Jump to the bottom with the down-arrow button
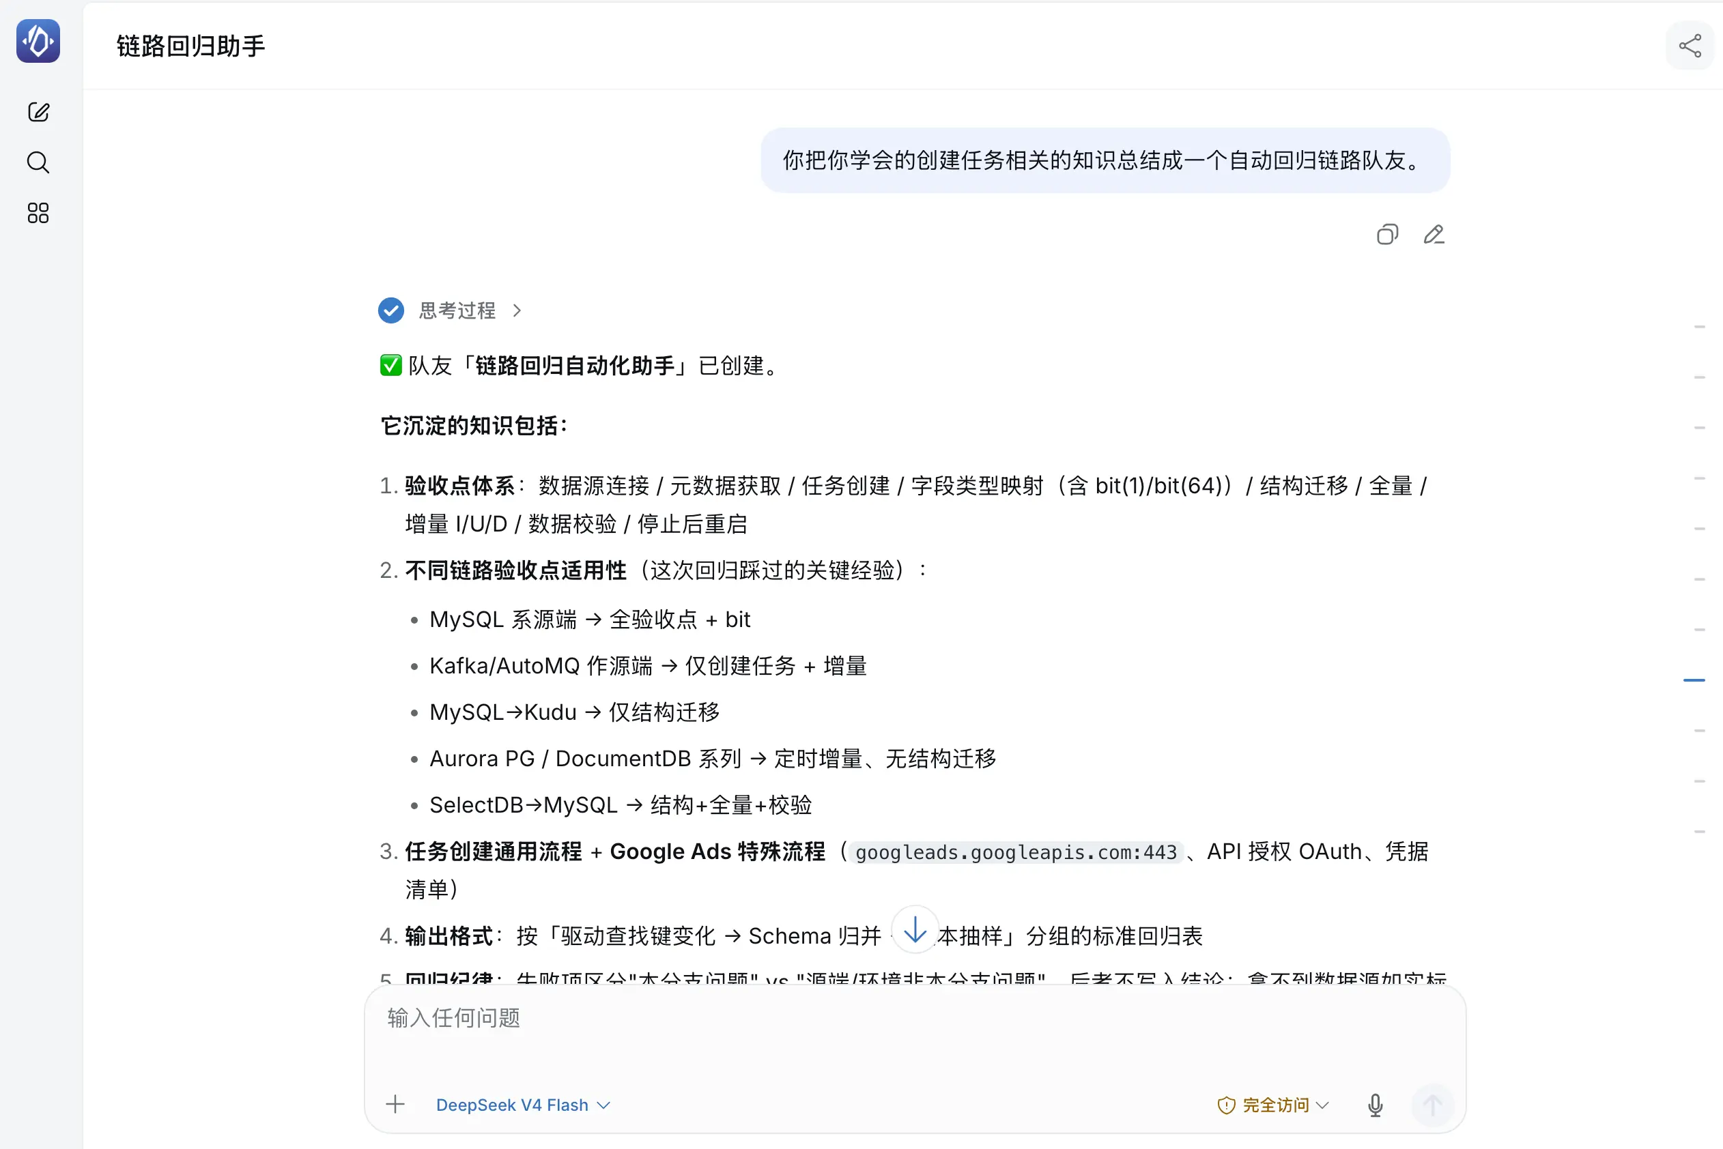The width and height of the screenshot is (1723, 1149). pos(914,930)
